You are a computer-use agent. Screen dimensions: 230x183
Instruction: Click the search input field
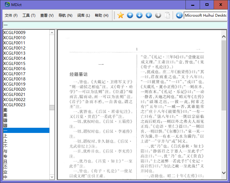coord(115,25)
